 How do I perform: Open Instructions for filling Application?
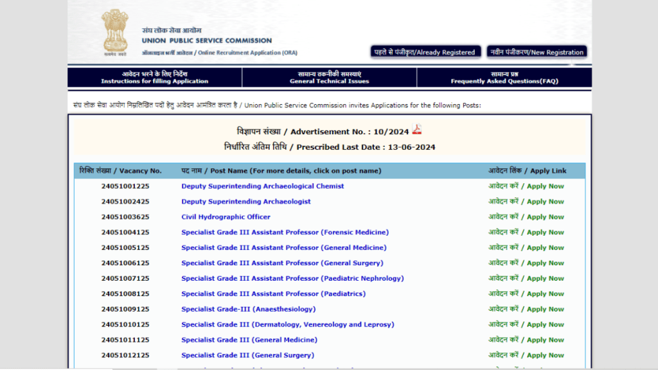pyautogui.click(x=154, y=78)
